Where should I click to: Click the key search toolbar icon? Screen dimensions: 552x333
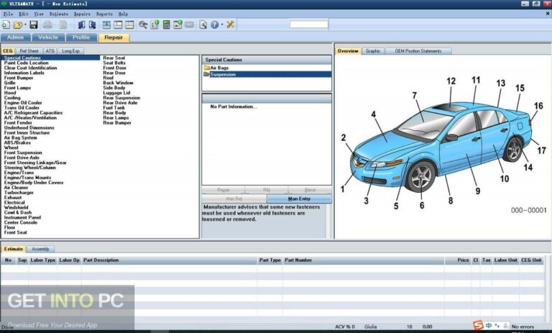coord(143,24)
